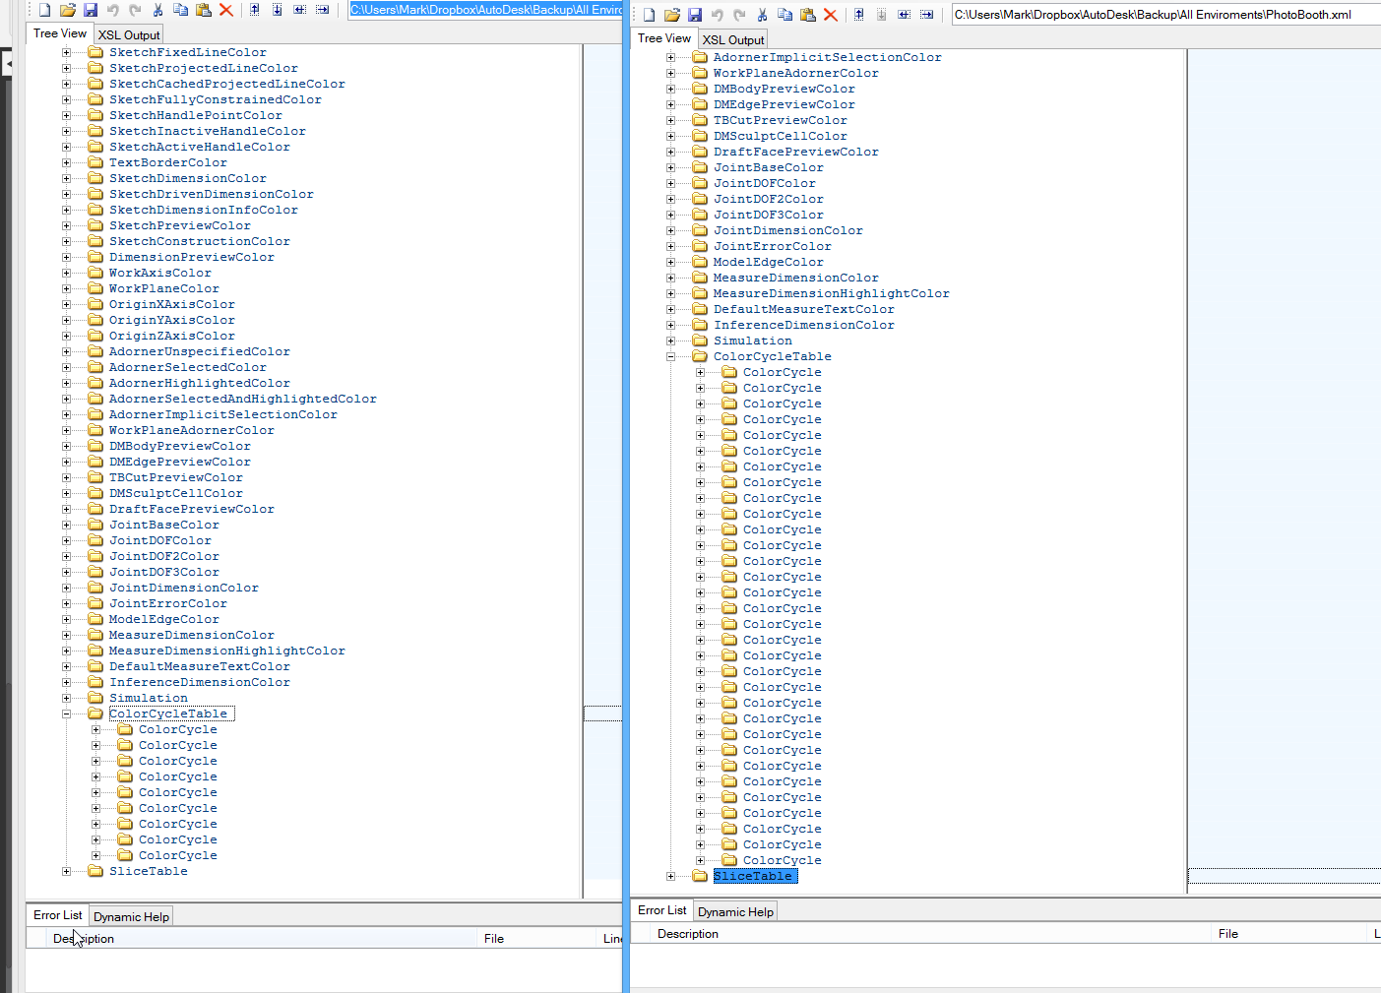The image size is (1381, 993).
Task: Click the red Delete X in left window
Action: pos(226,10)
